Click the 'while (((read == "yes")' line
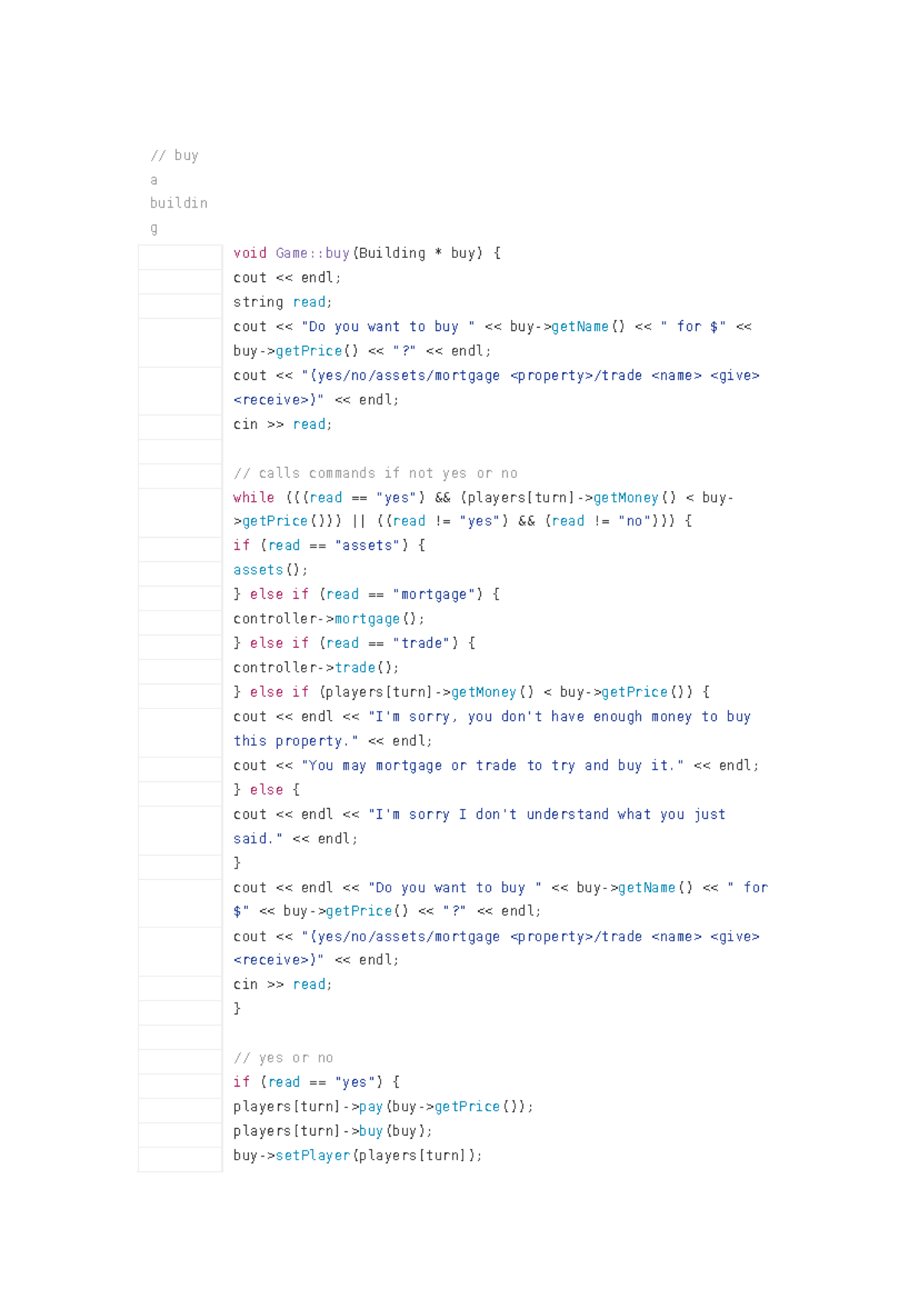This screenshot has height=1299, width=919. tap(483, 498)
